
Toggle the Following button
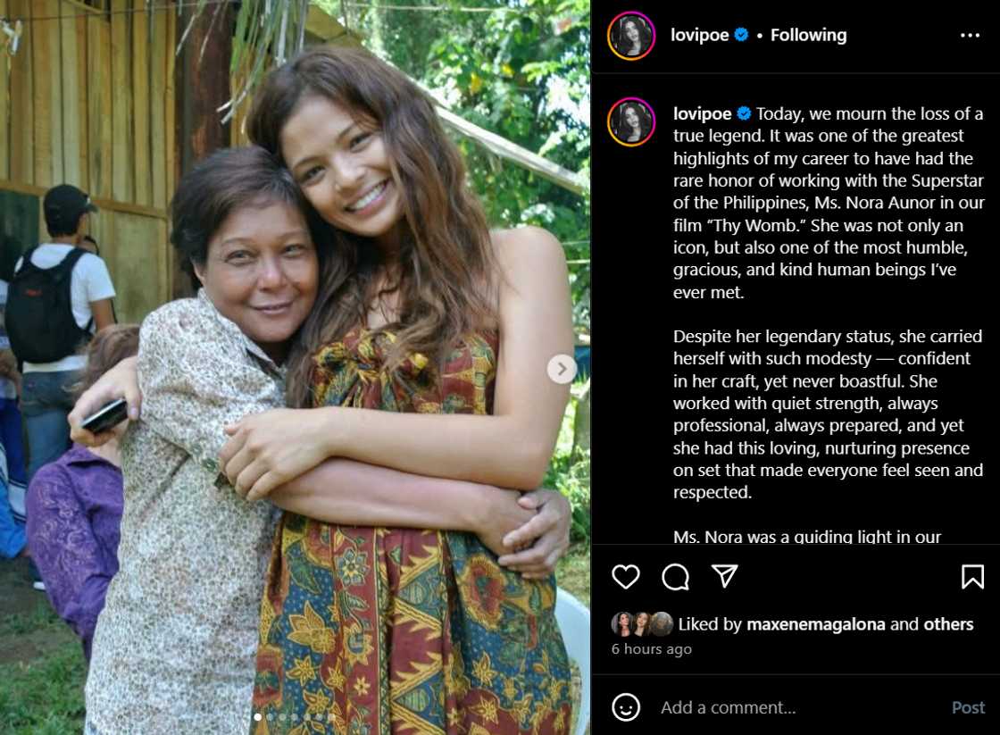[808, 35]
